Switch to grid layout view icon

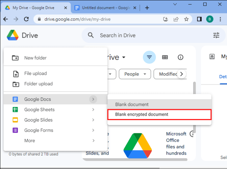click(165, 57)
